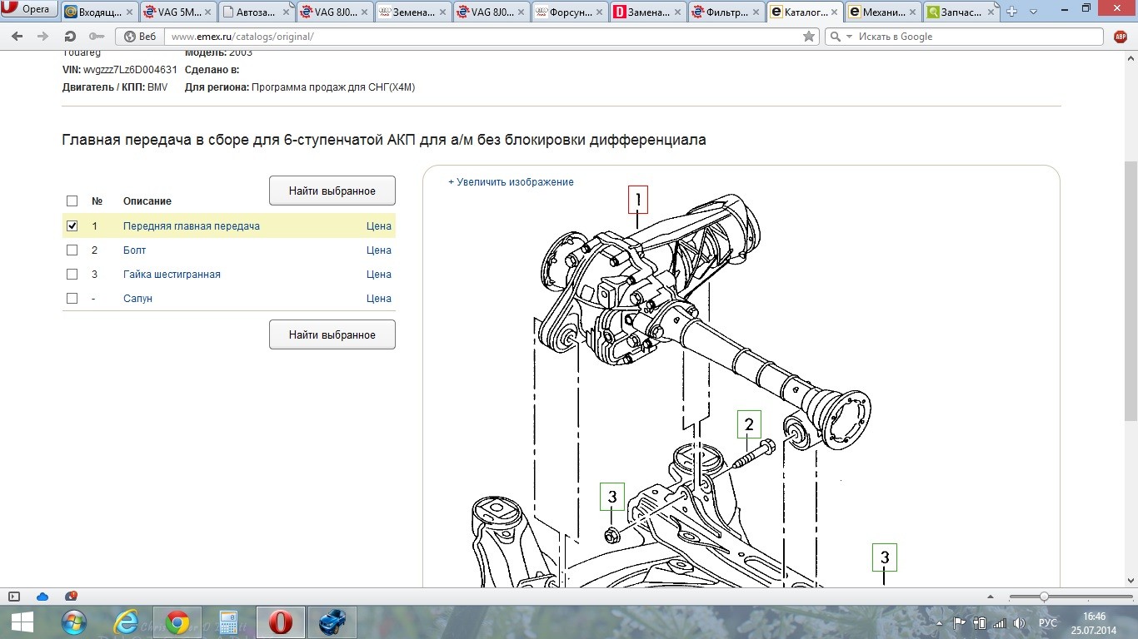Open the search engine dropdown arrow
Screen dimensions: 1138x639
tap(849, 37)
